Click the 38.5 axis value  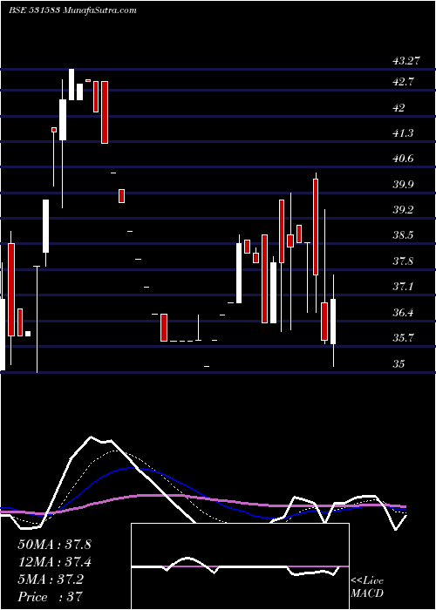pyautogui.click(x=404, y=235)
